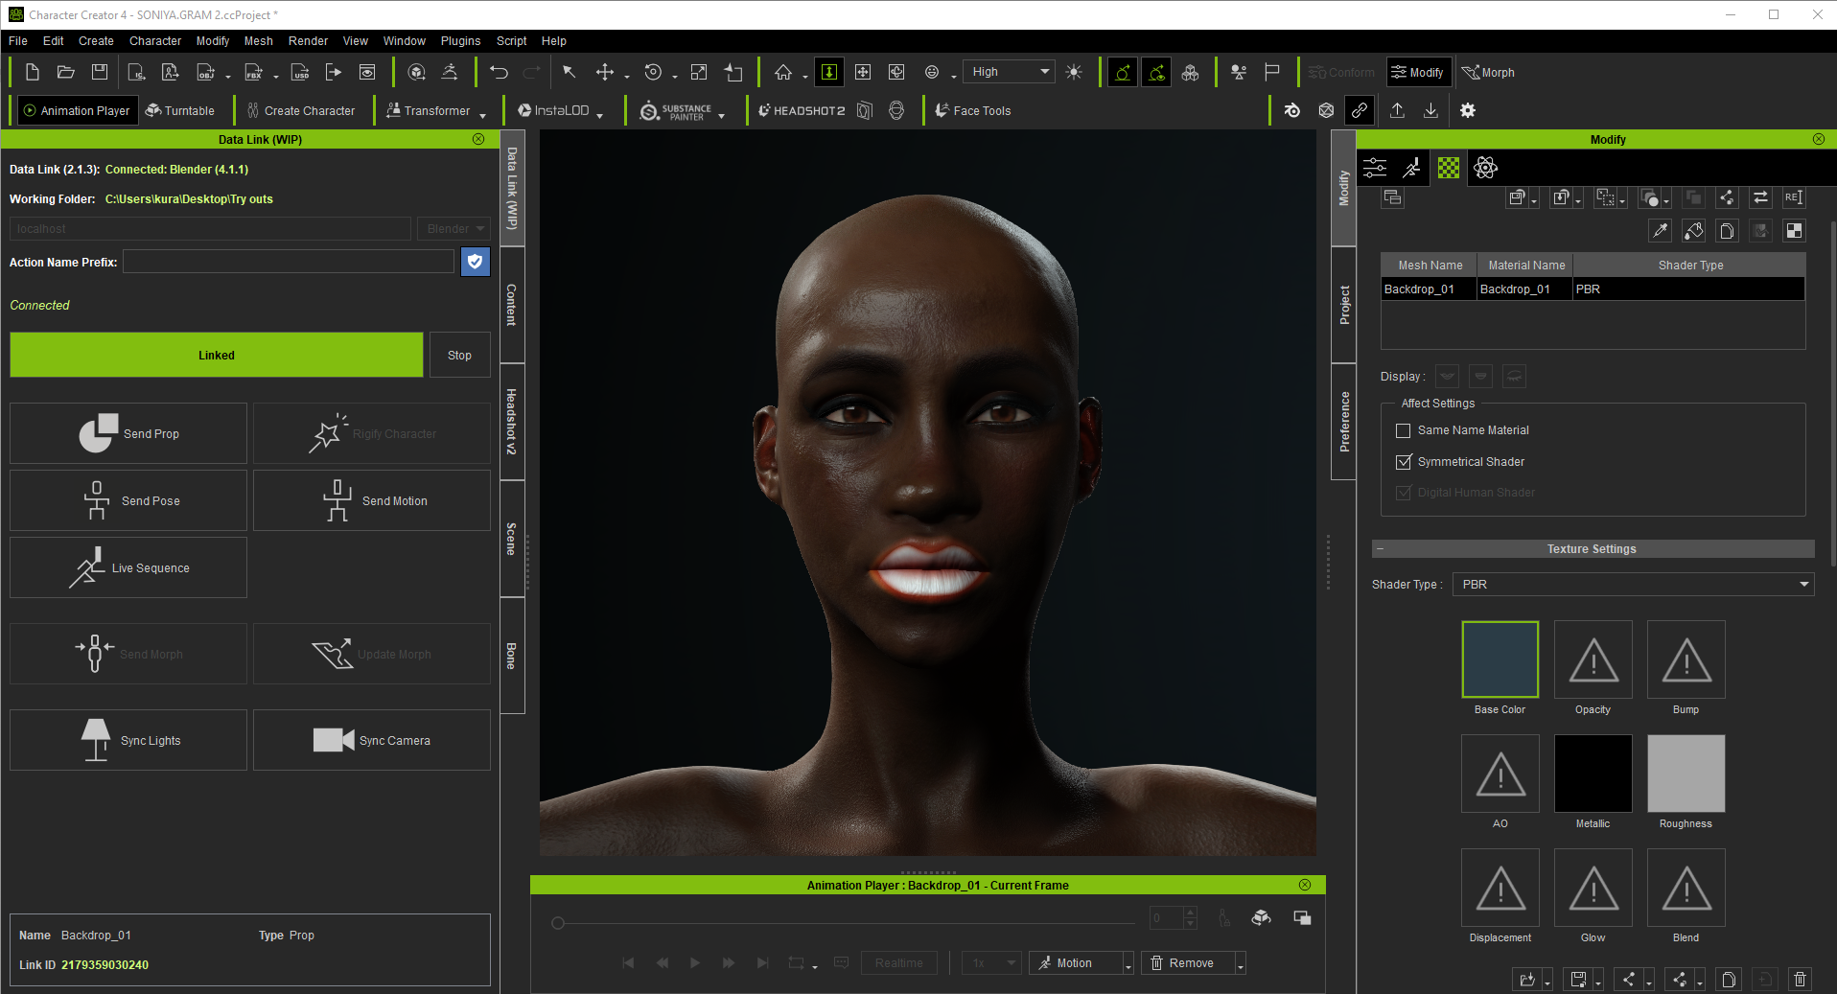The image size is (1837, 994).
Task: Click the Play button in animation player
Action: [695, 962]
